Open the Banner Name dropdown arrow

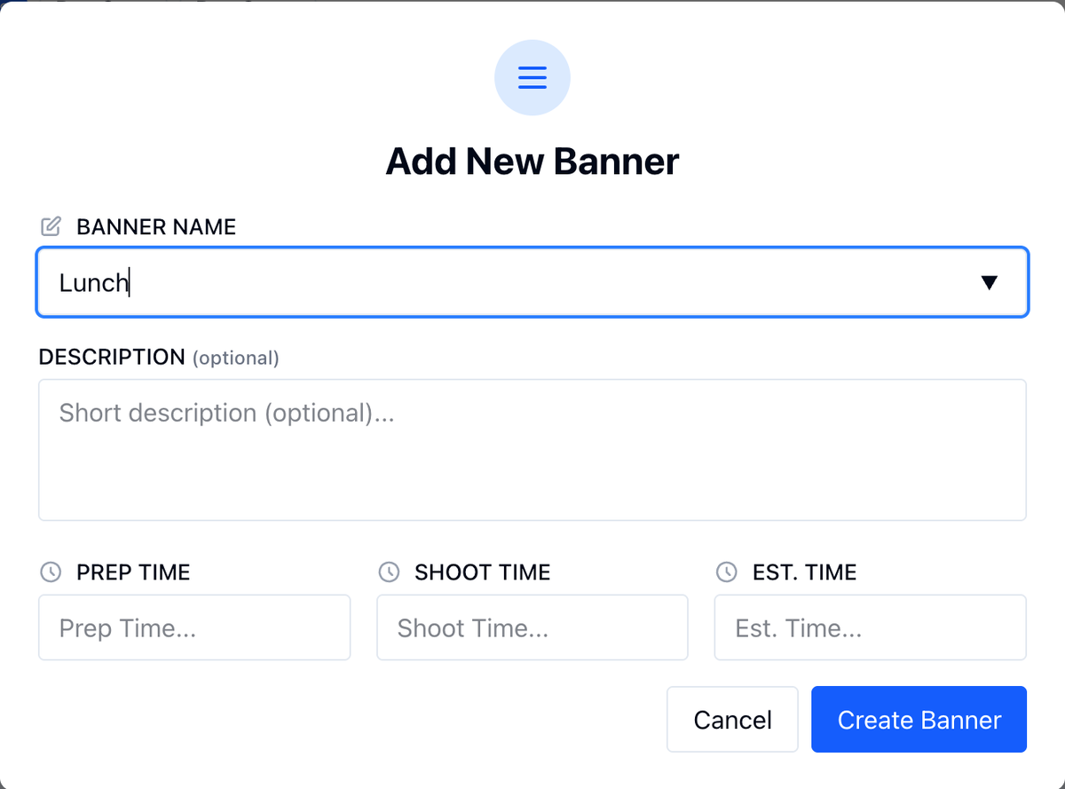click(x=990, y=282)
